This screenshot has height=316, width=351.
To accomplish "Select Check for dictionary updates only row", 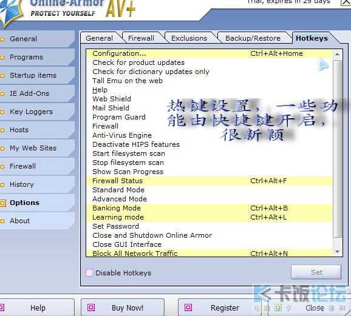I will click(210, 72).
